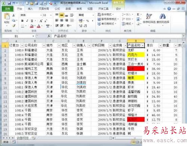Click the insert function fx icon
This screenshot has height=146, width=187.
pos(49,36)
